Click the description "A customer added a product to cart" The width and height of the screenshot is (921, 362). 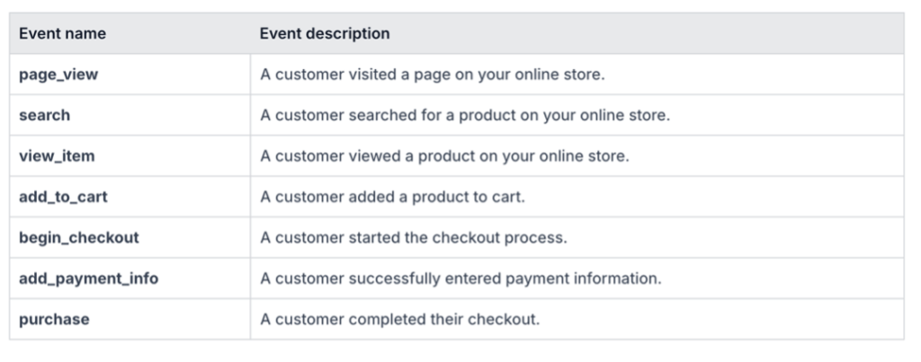point(392,197)
